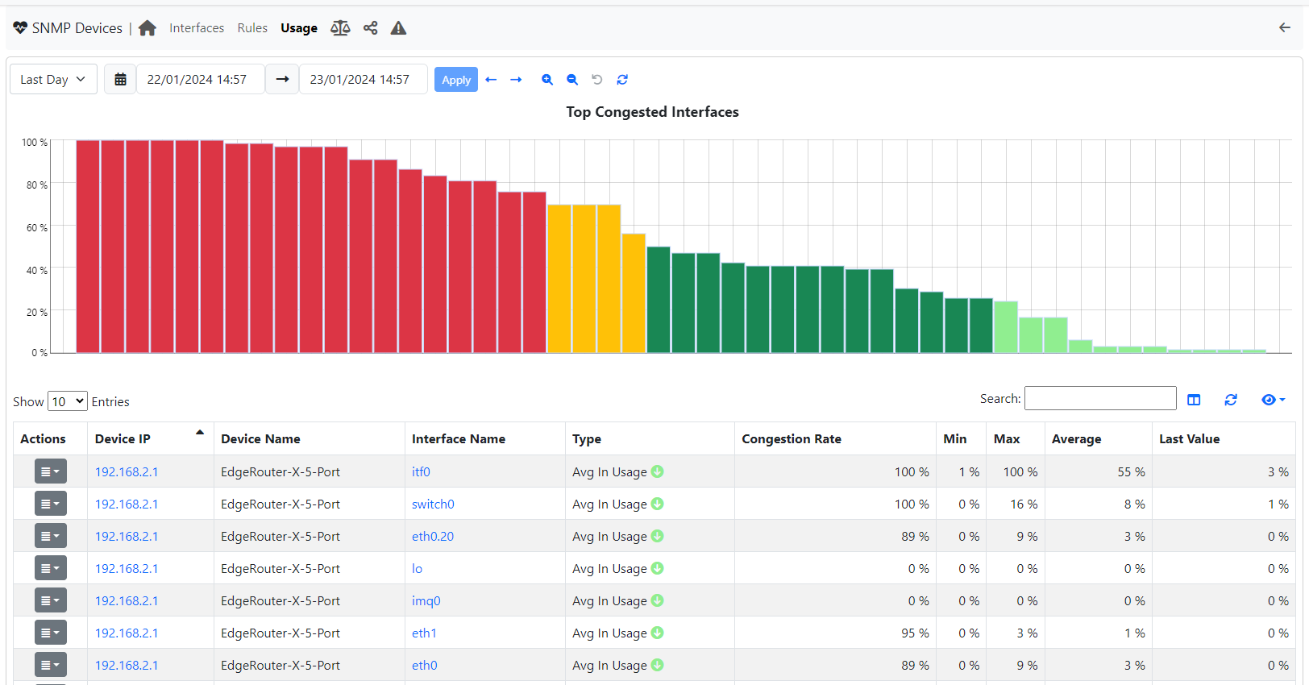The height and width of the screenshot is (685, 1309).
Task: Click green down arrow icon for lo row
Action: pos(658,568)
